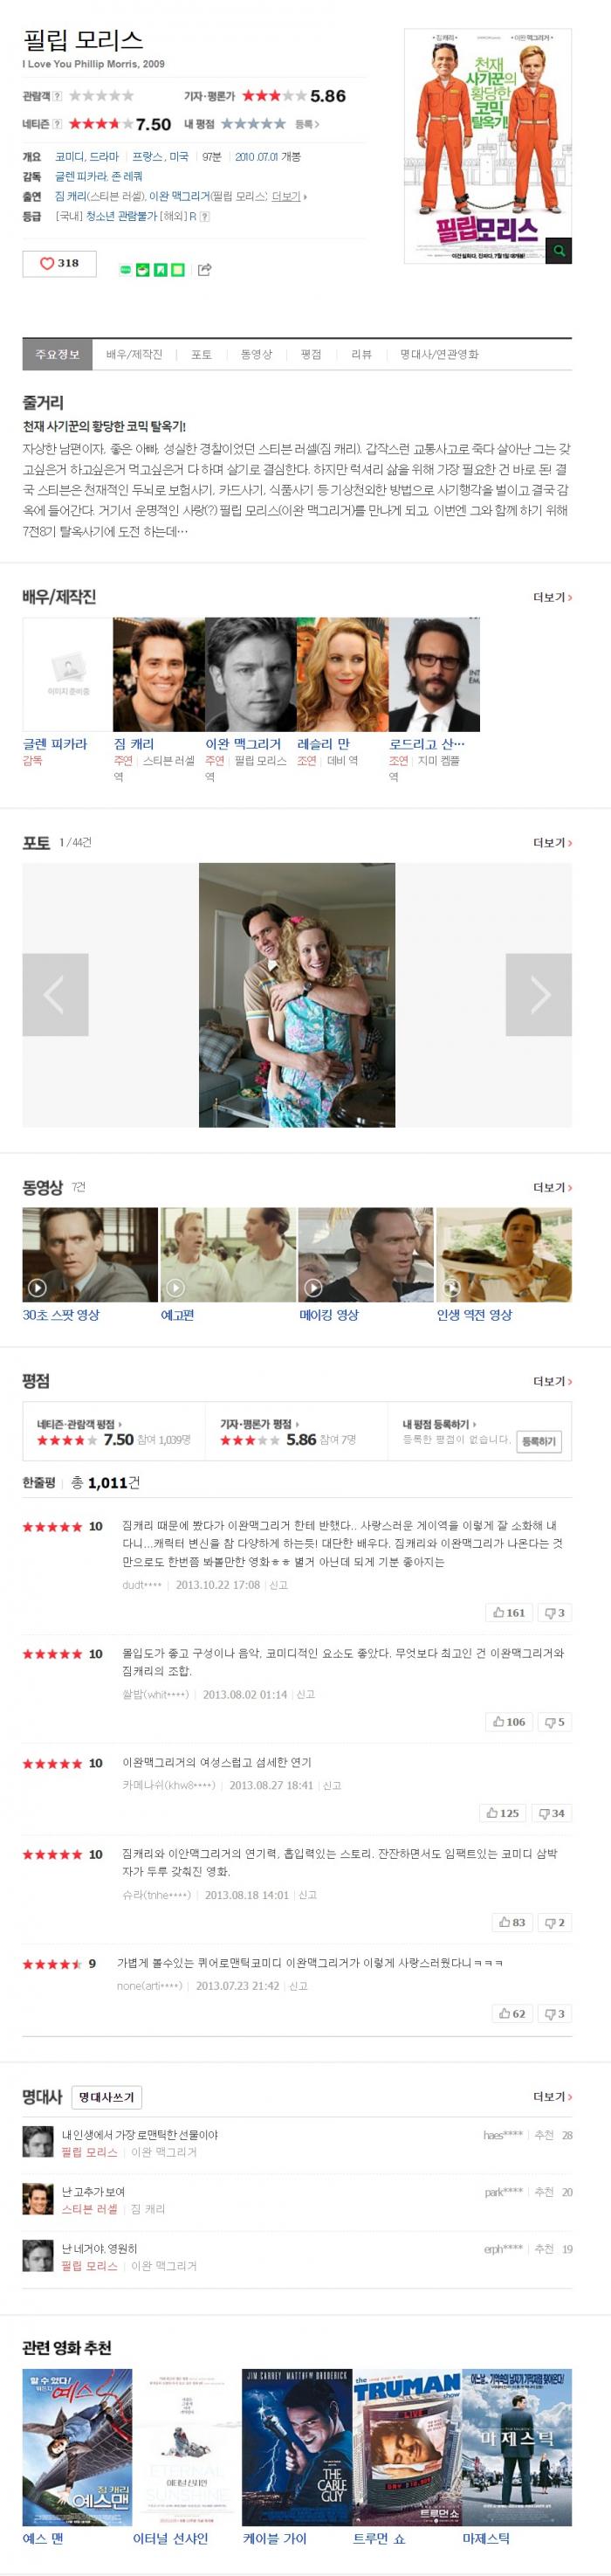Image resolution: width=611 pixels, height=2576 pixels.
Task: Click the share arrow icon
Action: 205,269
